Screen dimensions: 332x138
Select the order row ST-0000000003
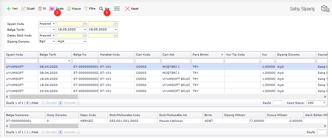(x=86, y=79)
